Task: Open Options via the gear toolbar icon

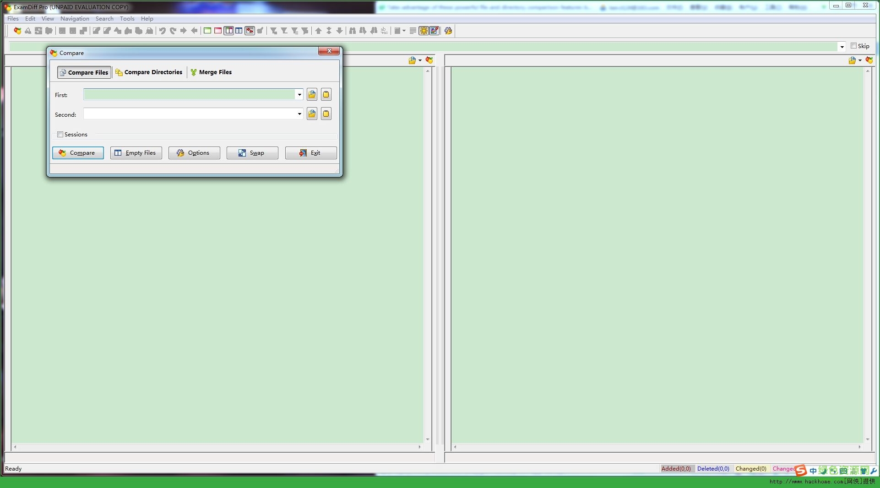Action: [448, 31]
